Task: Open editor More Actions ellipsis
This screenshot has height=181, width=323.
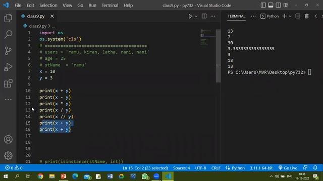Action: (x=213, y=16)
